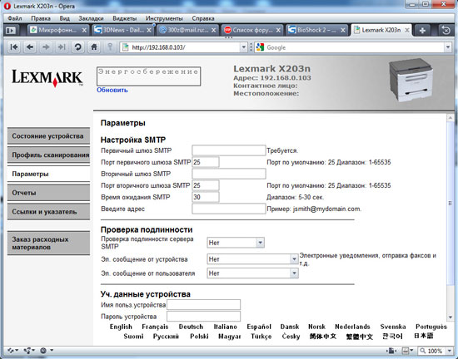Image resolution: width=458 pixels, height=359 pixels.
Task: Open the Вид menu
Action: [65, 18]
